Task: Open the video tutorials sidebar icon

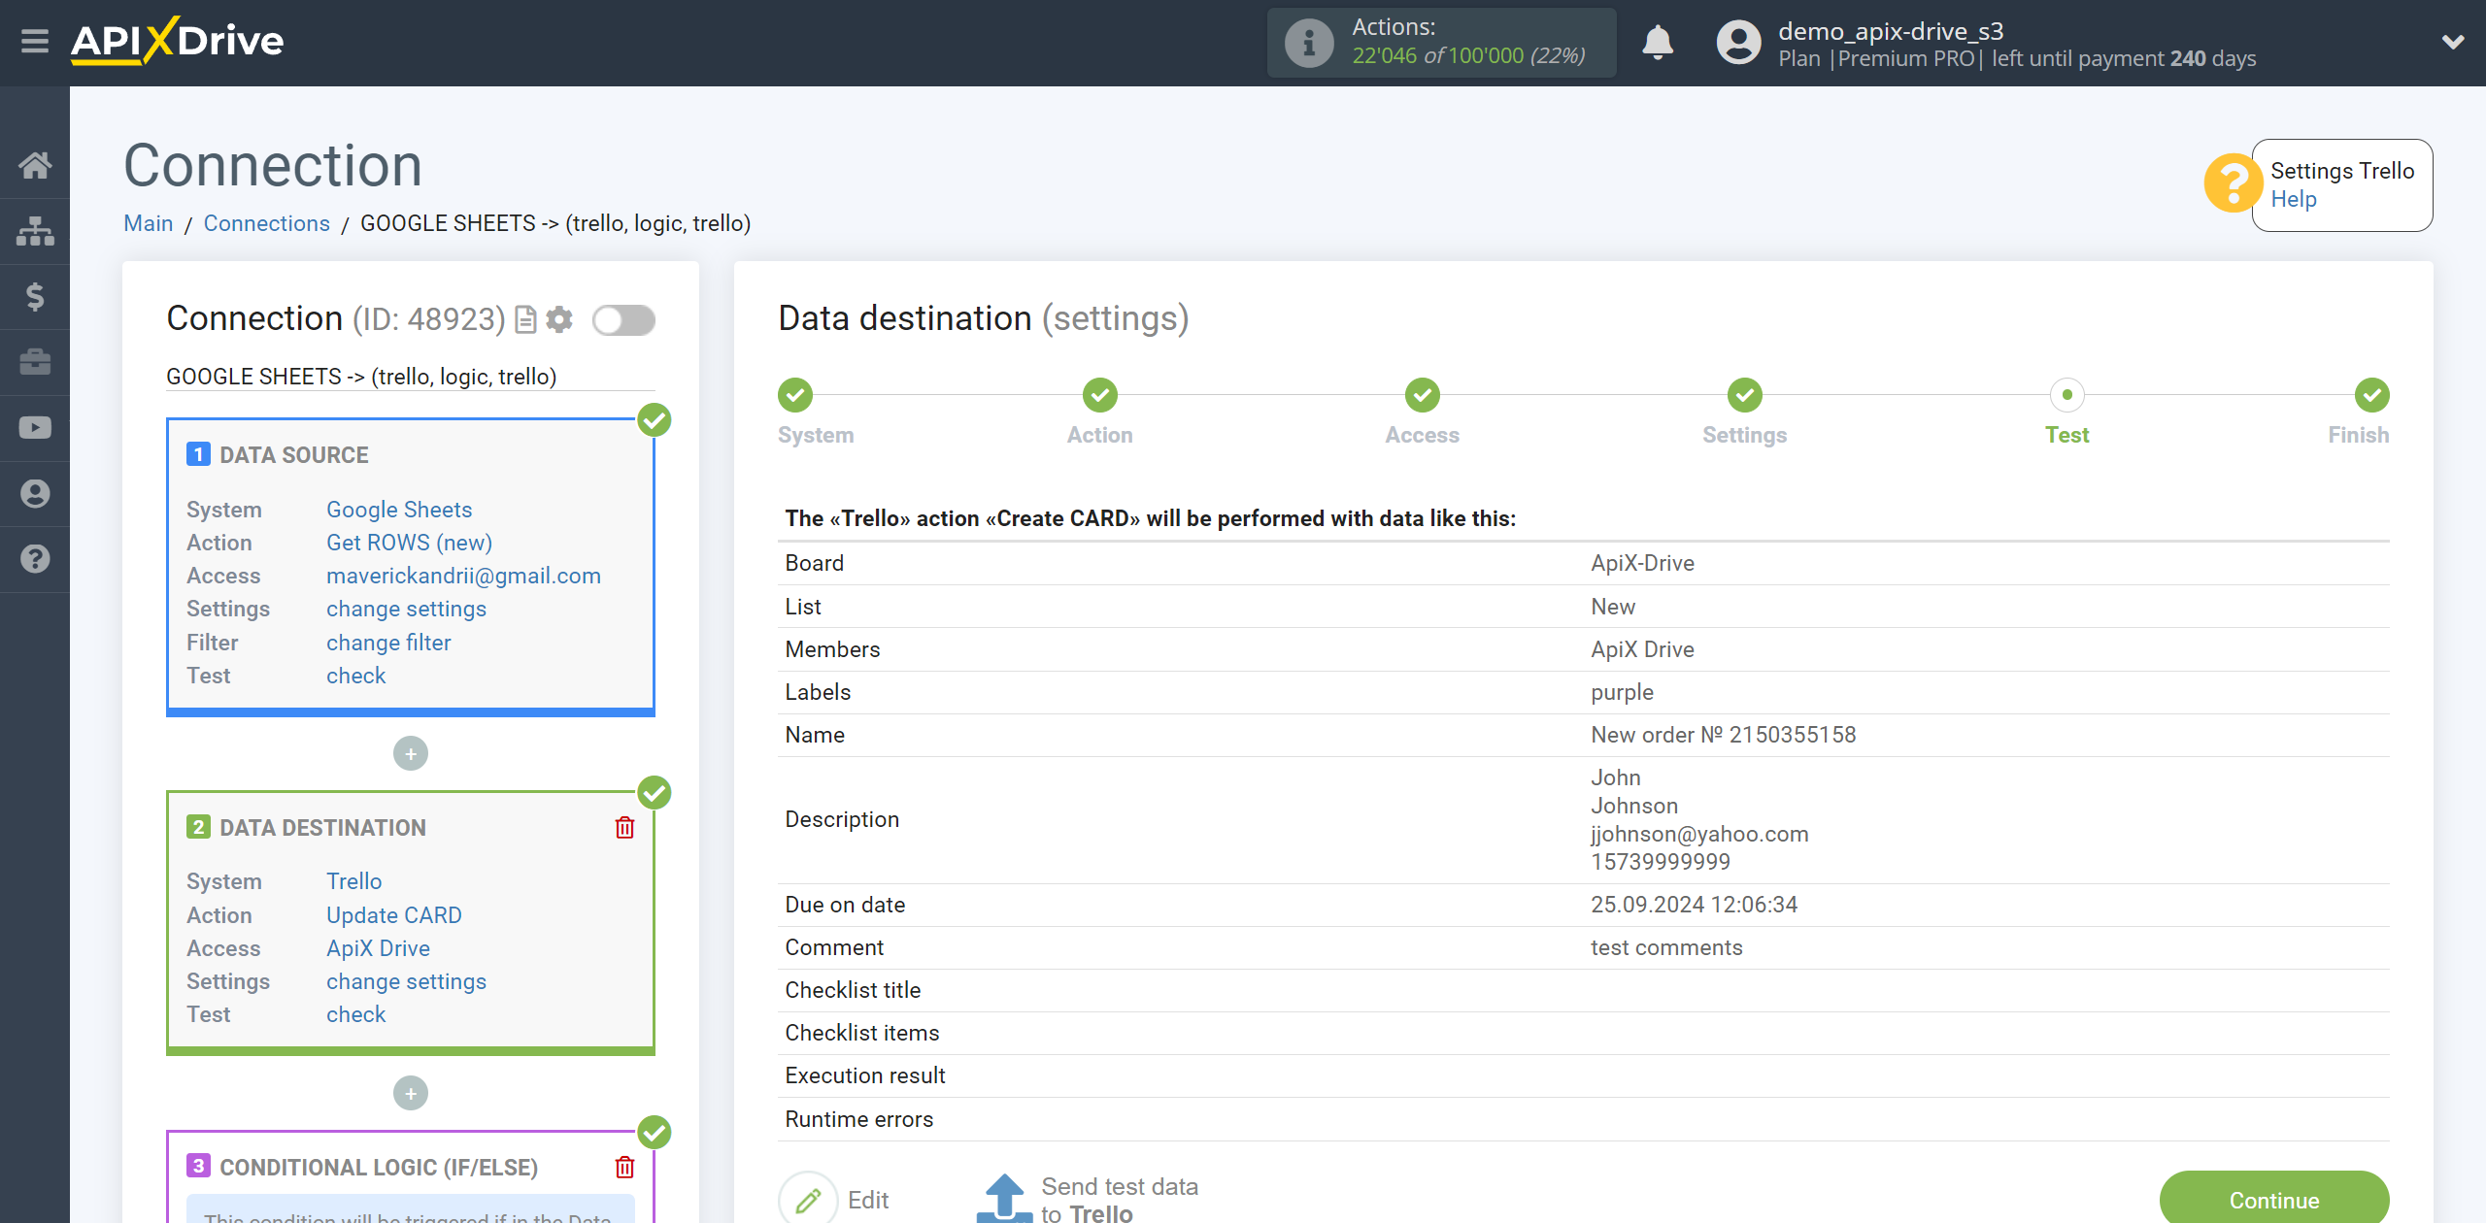Action: 35,428
